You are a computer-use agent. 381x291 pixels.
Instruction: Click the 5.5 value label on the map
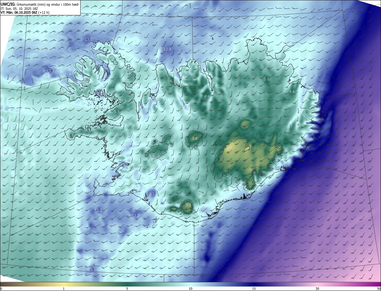(x=117, y=112)
